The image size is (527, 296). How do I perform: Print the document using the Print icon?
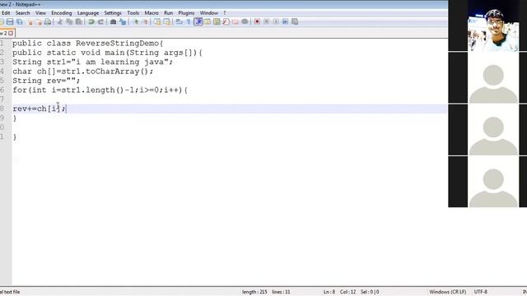48,22
